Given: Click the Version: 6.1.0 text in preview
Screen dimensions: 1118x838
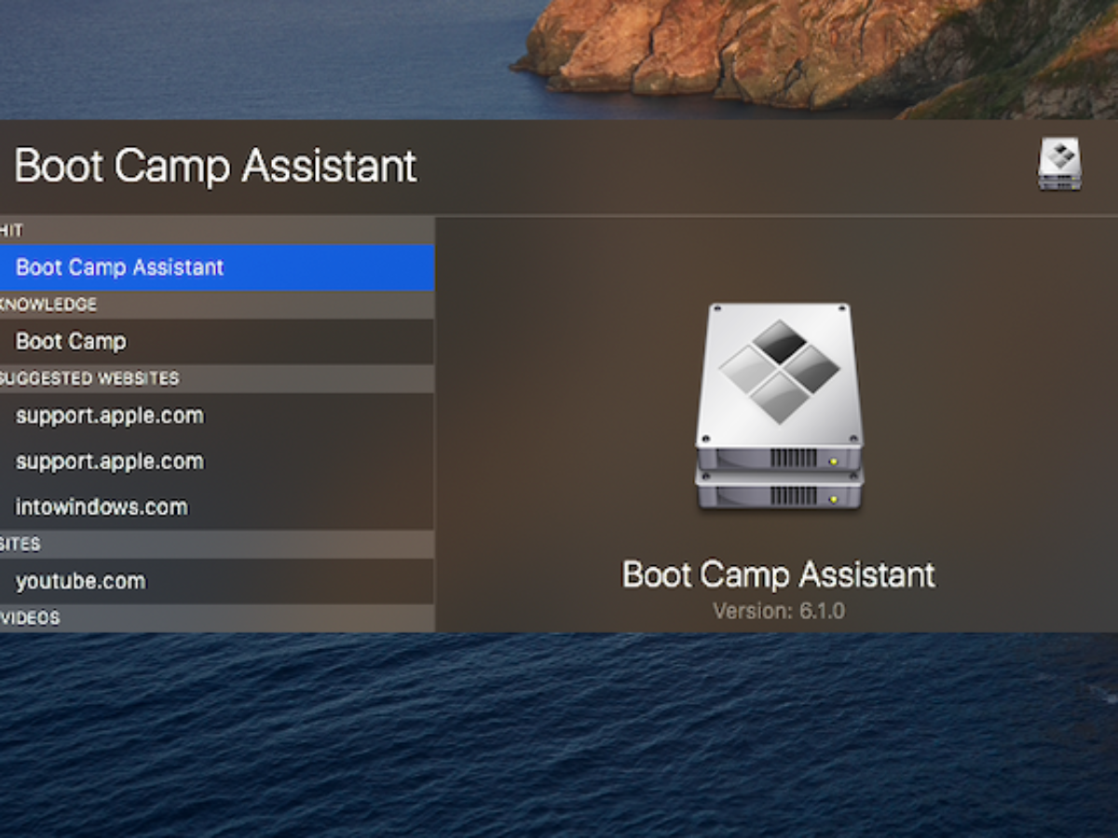Looking at the screenshot, I should [779, 612].
